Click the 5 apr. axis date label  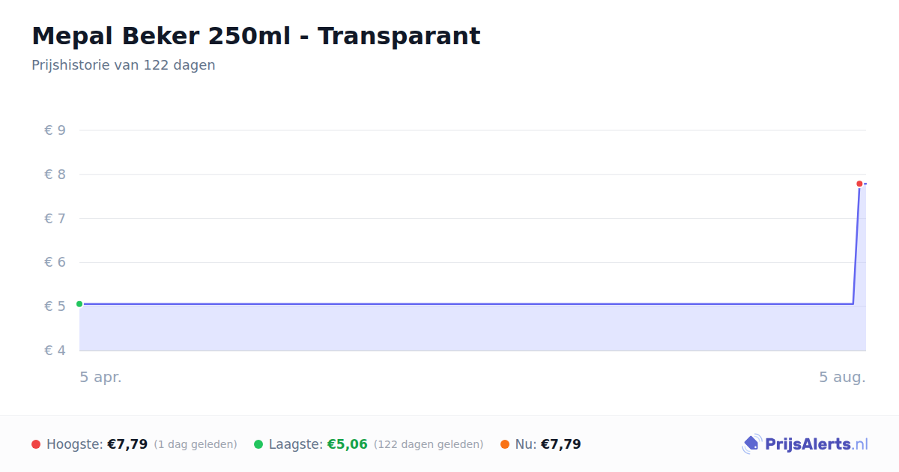point(101,377)
